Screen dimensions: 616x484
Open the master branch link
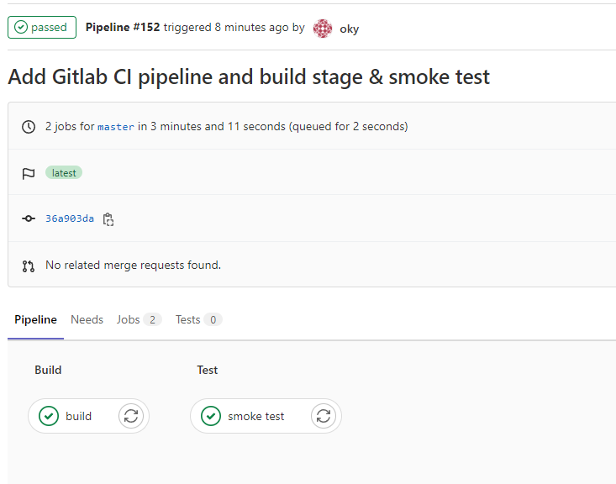coord(116,127)
